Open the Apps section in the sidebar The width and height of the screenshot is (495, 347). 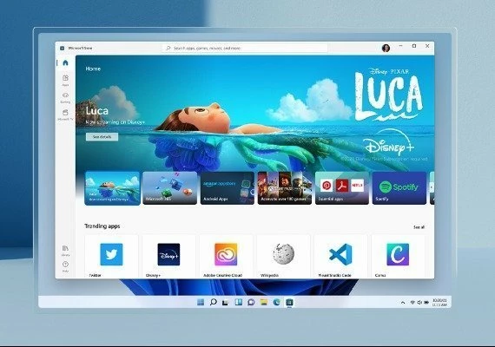tap(65, 80)
